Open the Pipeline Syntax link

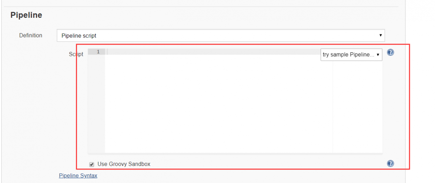point(78,176)
